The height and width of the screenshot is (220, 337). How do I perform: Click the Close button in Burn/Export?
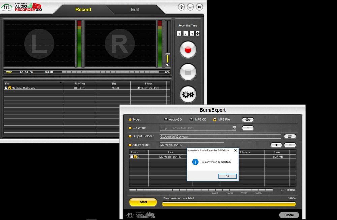(289, 215)
